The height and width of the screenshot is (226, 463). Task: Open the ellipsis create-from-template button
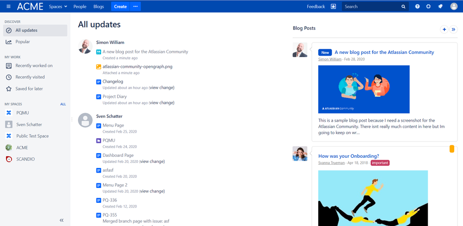tap(135, 6)
